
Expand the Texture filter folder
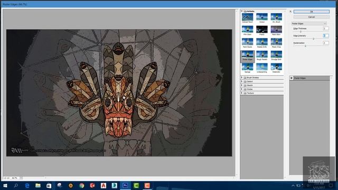point(242,93)
